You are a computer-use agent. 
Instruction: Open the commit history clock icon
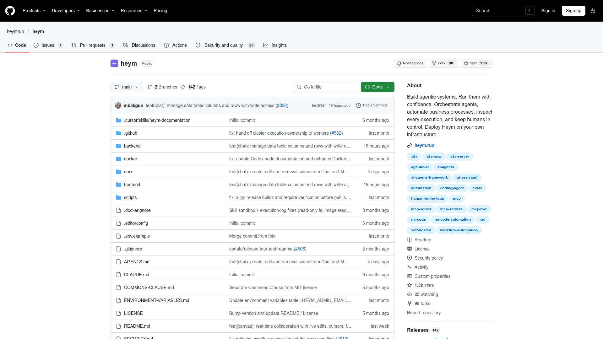click(358, 105)
